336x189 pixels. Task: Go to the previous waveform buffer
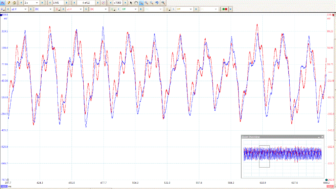74,2
